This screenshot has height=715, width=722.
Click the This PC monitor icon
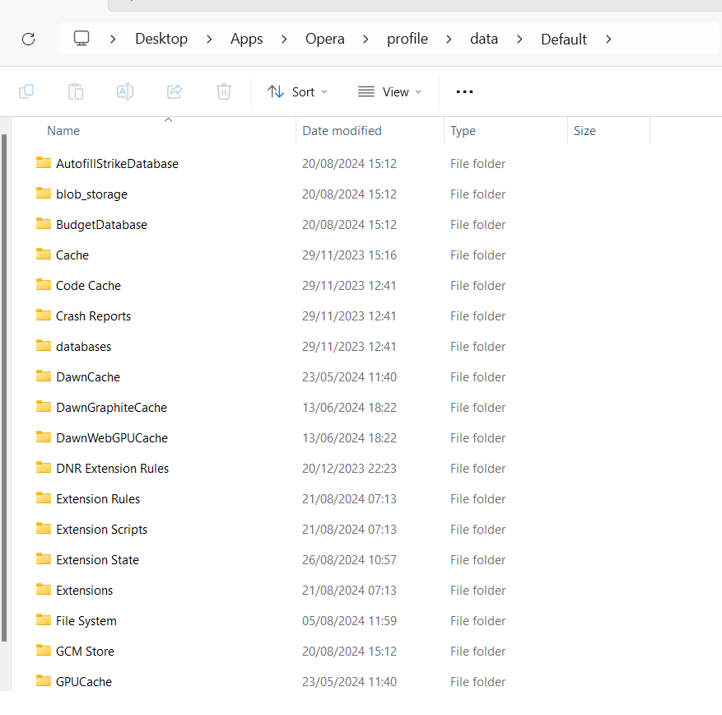[81, 39]
